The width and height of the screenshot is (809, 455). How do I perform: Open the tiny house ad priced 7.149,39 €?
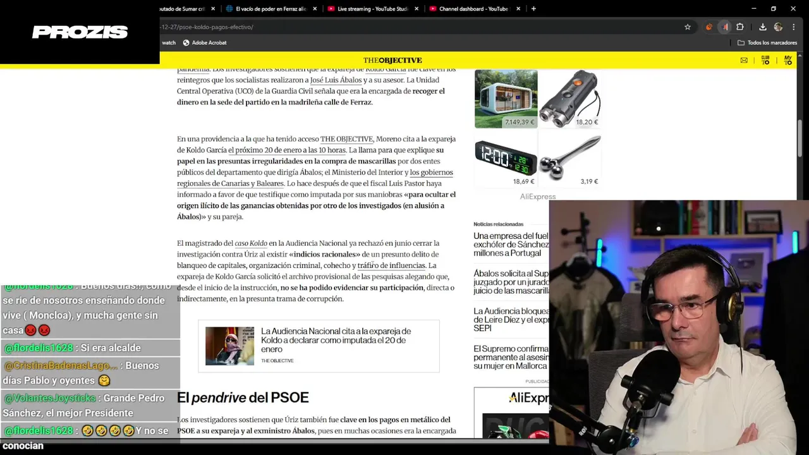pyautogui.click(x=506, y=99)
